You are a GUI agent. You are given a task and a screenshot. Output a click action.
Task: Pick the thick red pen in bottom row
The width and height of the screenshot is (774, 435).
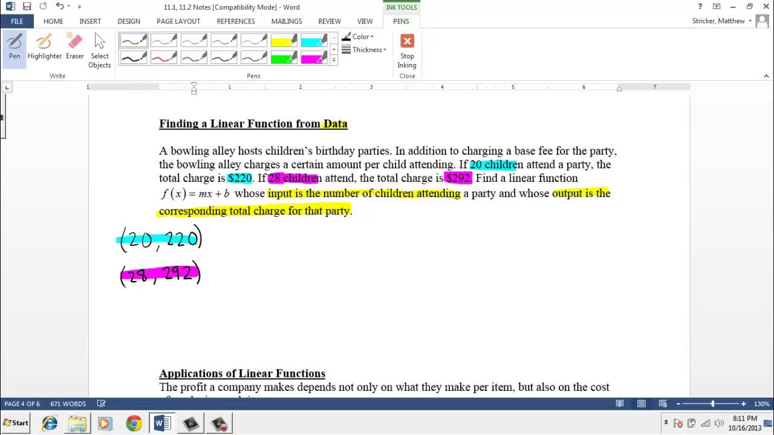pos(164,57)
